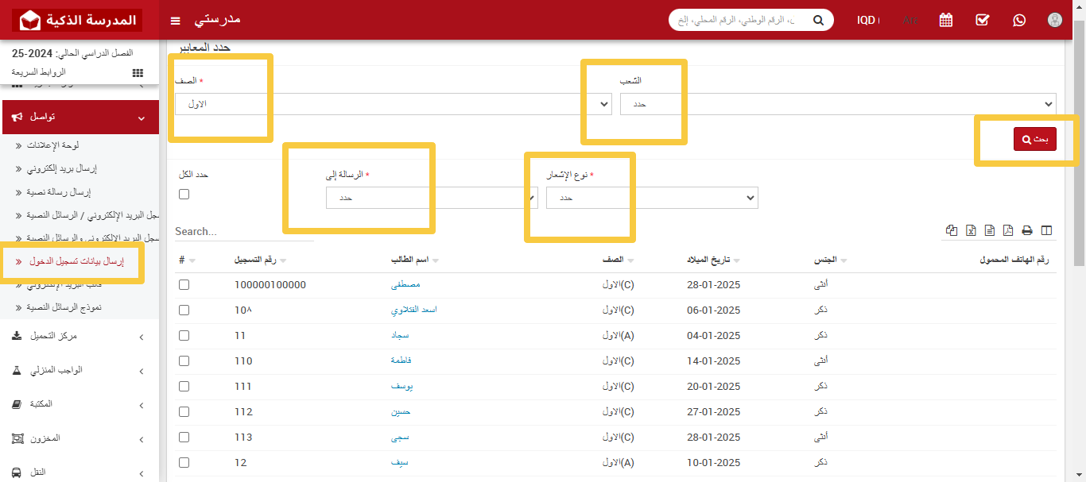Export the student table to Excel
The image size is (1086, 482).
pyautogui.click(x=971, y=230)
